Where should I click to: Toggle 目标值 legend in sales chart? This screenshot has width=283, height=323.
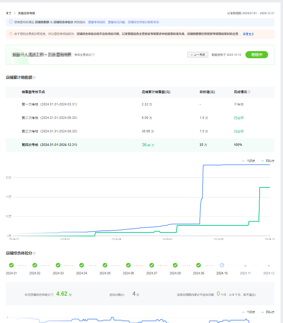[267, 161]
